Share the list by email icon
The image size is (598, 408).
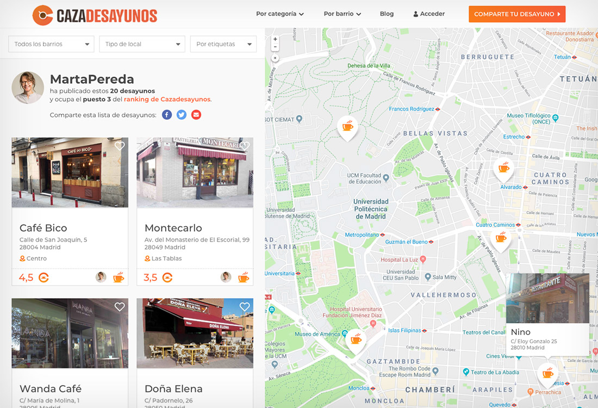pyautogui.click(x=196, y=115)
